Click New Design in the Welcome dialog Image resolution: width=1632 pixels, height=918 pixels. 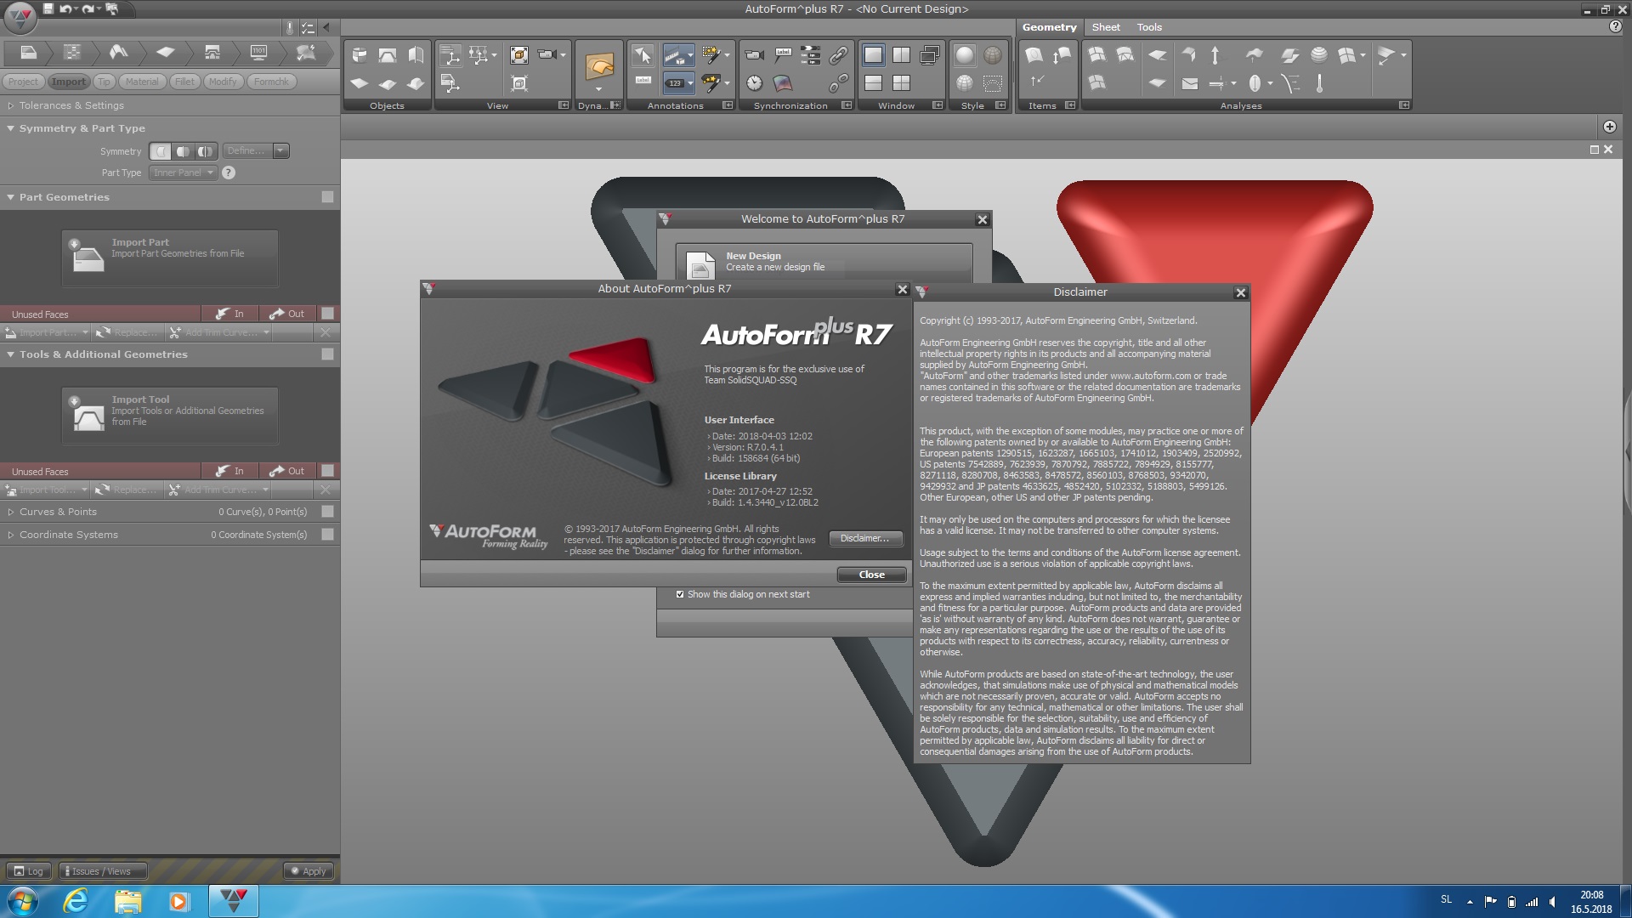[x=824, y=263]
